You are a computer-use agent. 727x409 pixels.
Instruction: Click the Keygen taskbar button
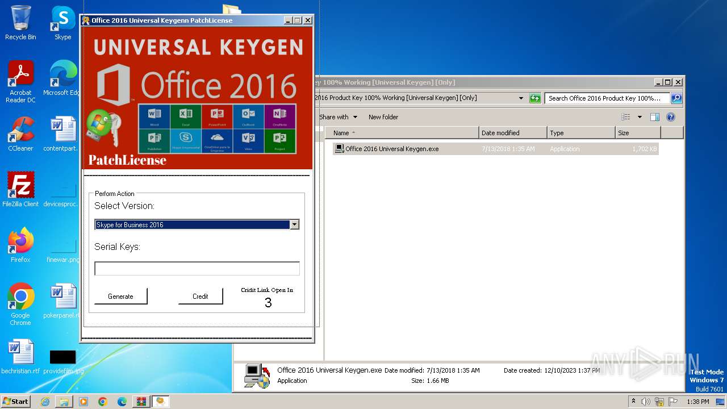(x=160, y=402)
